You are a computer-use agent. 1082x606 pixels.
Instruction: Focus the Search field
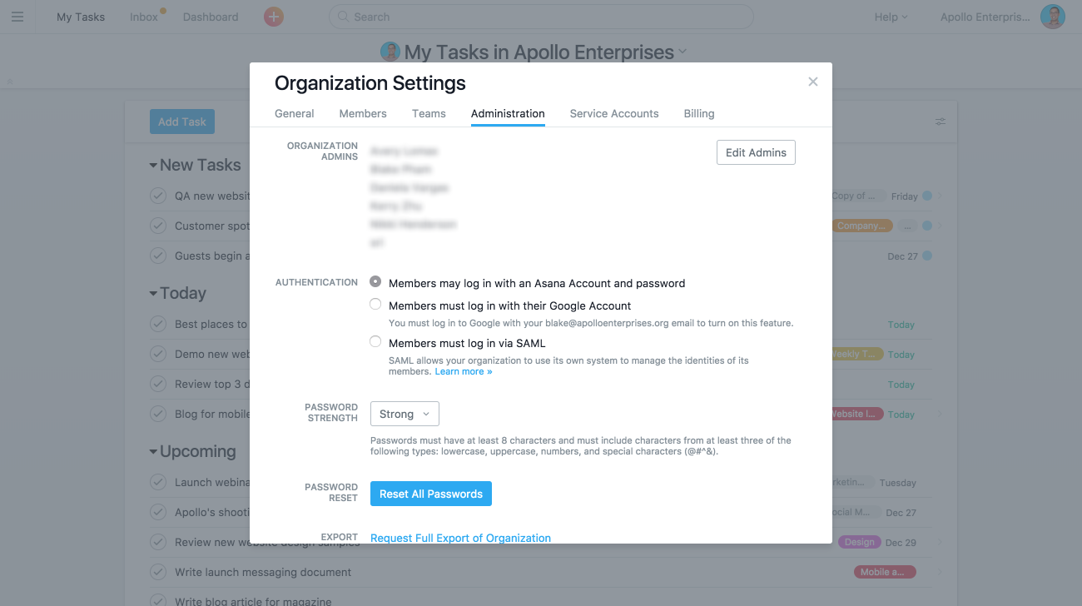click(541, 17)
